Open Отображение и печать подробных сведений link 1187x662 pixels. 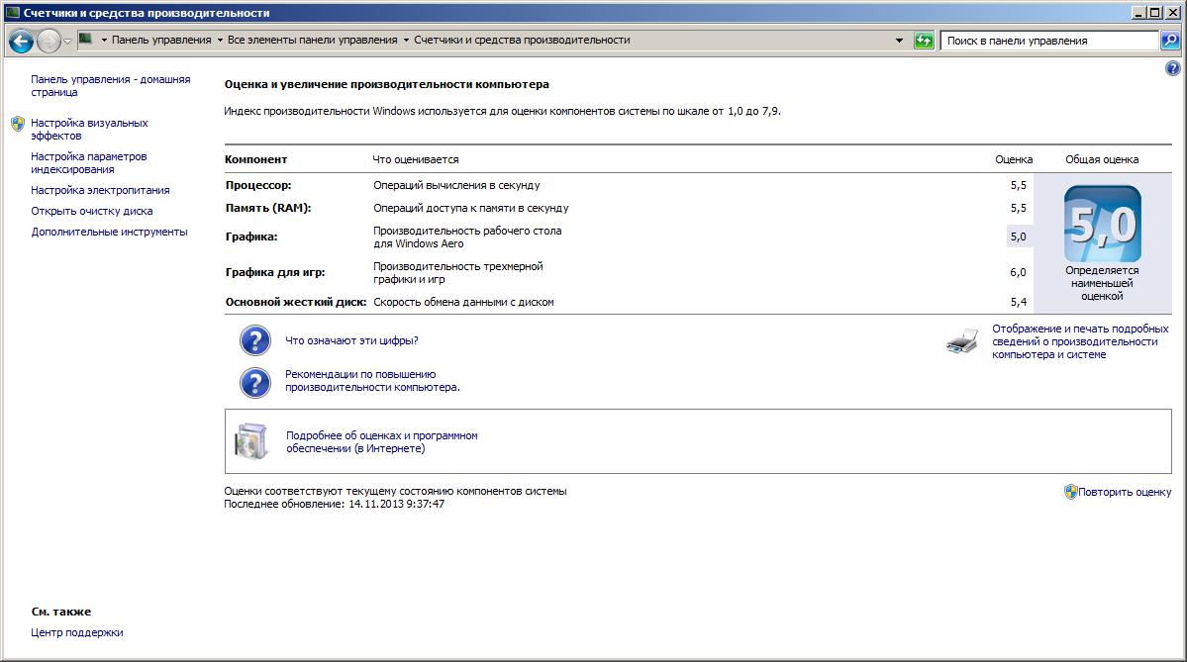tap(1080, 341)
